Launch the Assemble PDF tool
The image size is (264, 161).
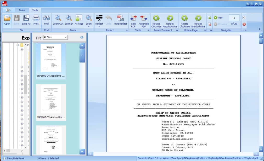pos(144,21)
